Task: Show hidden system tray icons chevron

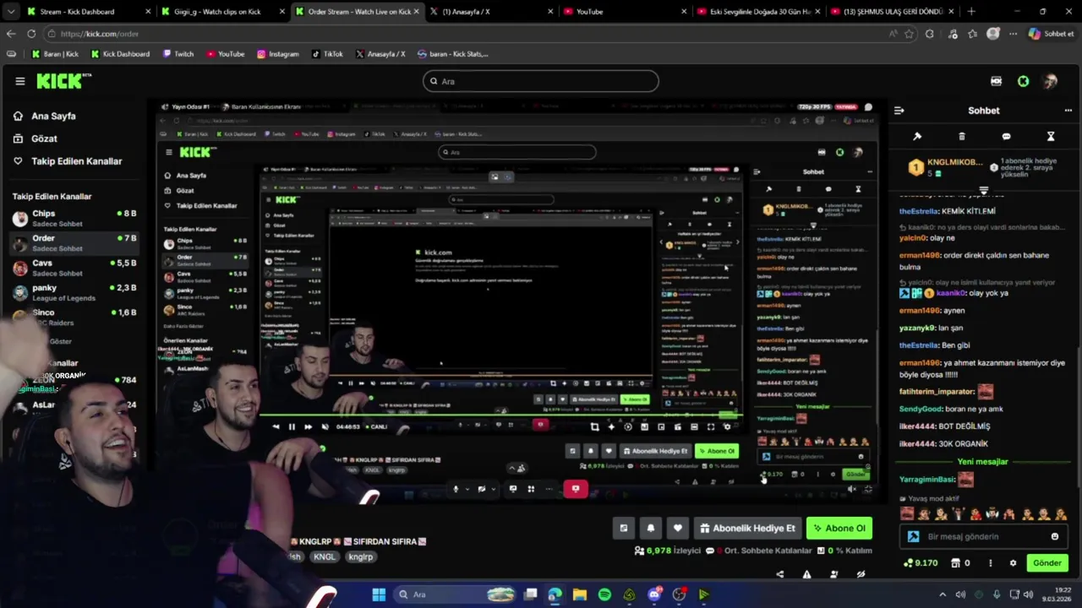Action: tap(943, 594)
